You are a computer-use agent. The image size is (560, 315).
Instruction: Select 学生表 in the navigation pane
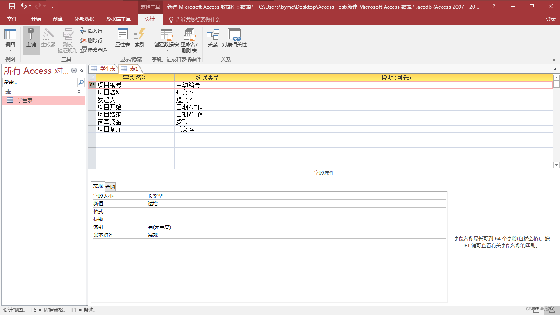click(44, 100)
